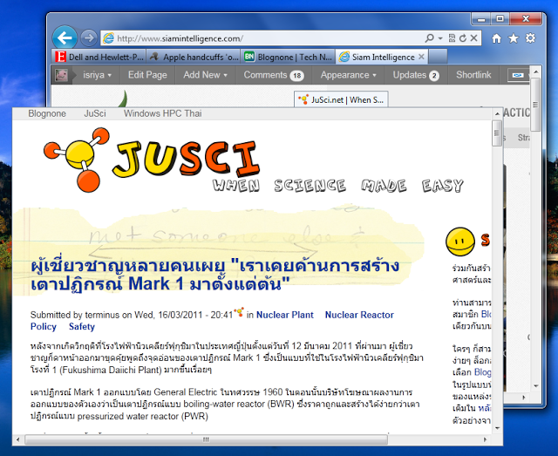Screen dimensions: 558x456
Task: Open Favorites star icon
Action: (x=514, y=38)
